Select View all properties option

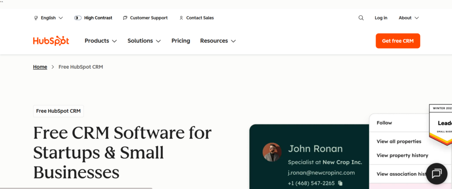tap(399, 141)
